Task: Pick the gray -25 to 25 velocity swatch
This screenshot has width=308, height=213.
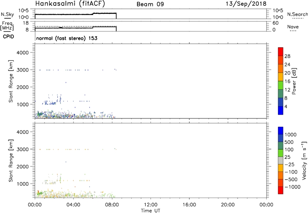Action: click(281, 161)
